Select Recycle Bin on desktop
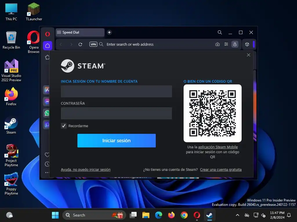Viewport: 297px width, 222px height. (x=11, y=40)
